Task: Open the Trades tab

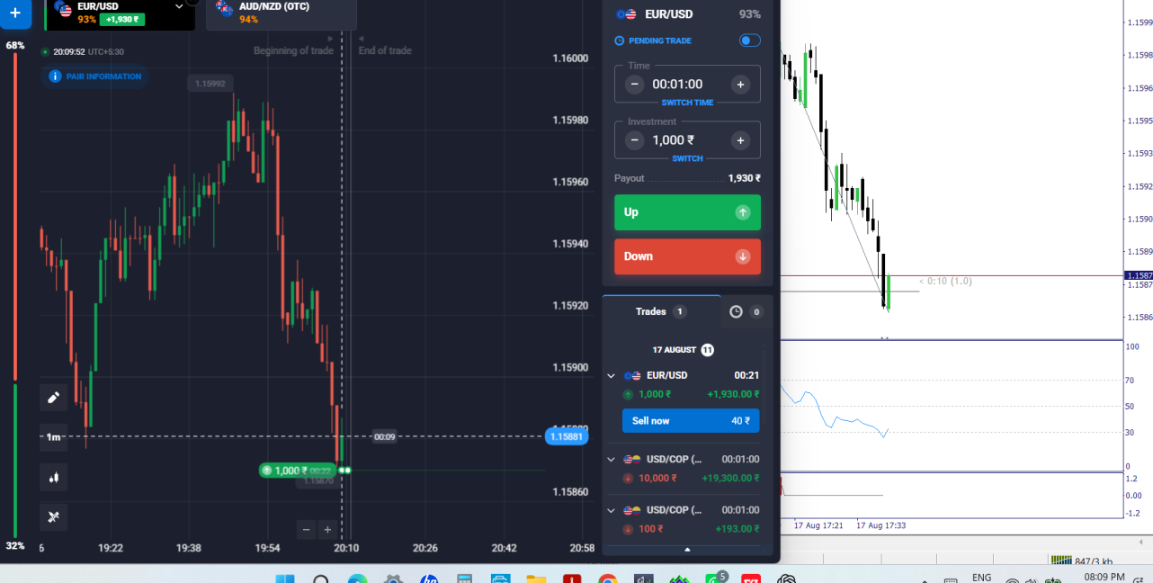Action: click(x=661, y=312)
